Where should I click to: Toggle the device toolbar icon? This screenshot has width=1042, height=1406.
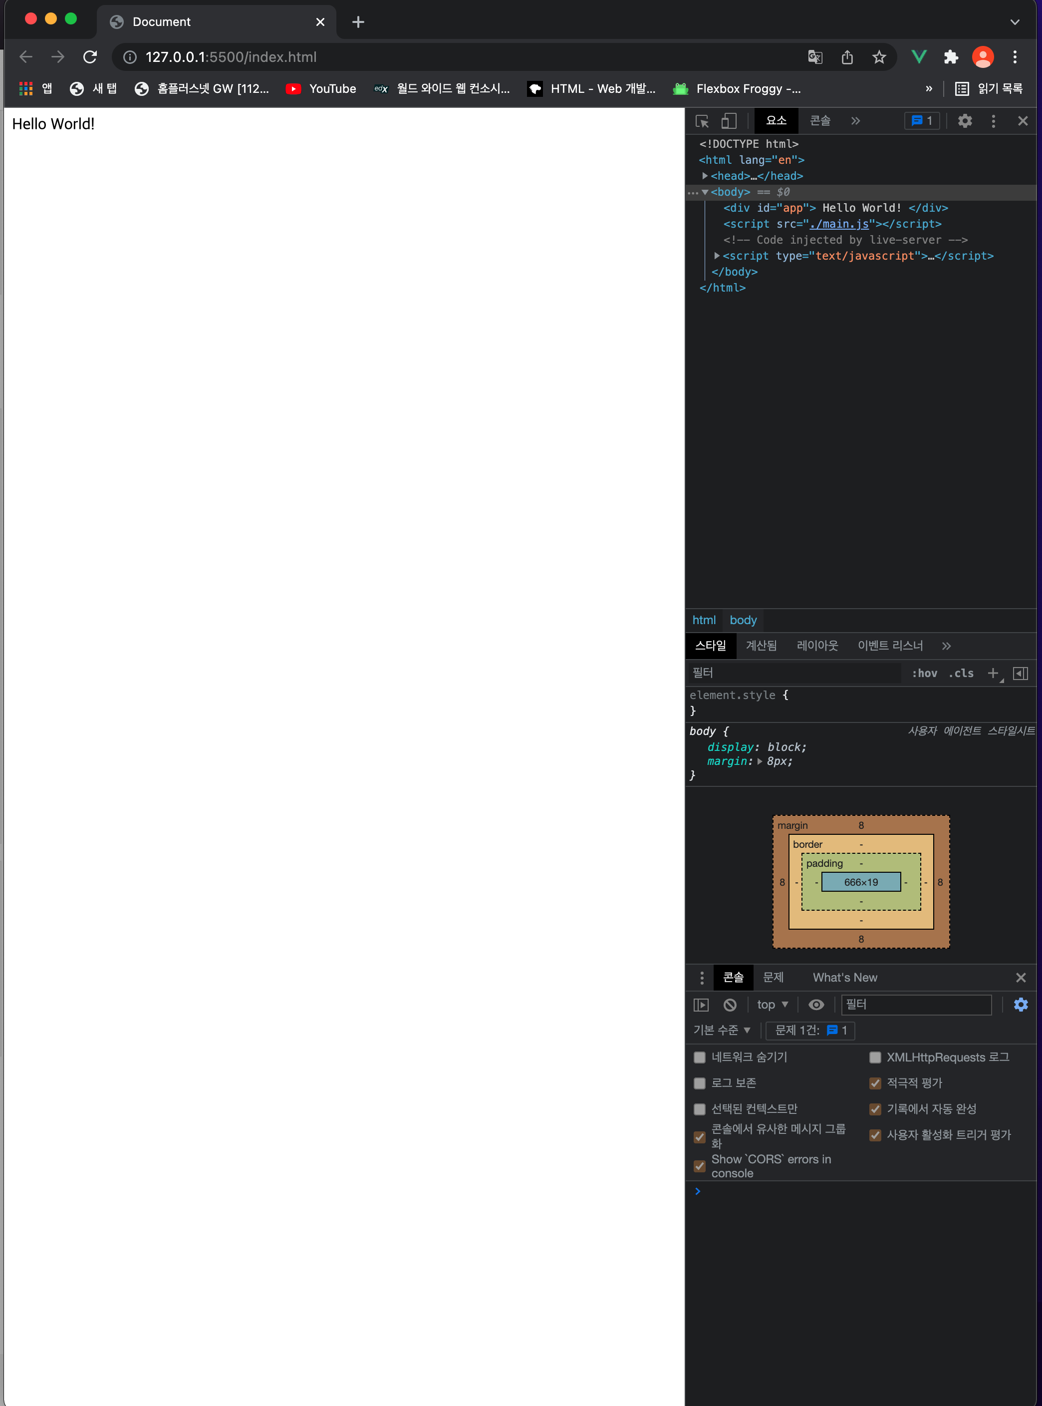[729, 121]
